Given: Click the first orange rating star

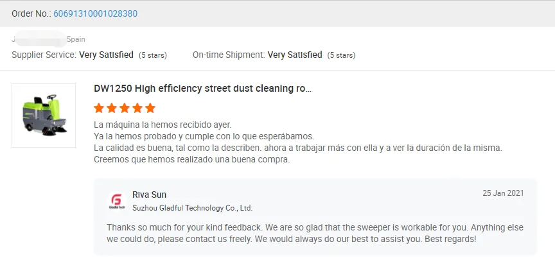Looking at the screenshot, I should tap(99, 108).
